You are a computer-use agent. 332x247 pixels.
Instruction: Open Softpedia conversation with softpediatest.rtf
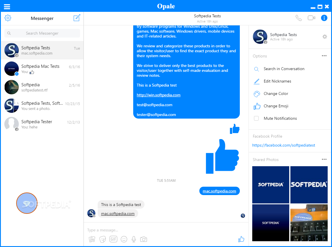42,87
